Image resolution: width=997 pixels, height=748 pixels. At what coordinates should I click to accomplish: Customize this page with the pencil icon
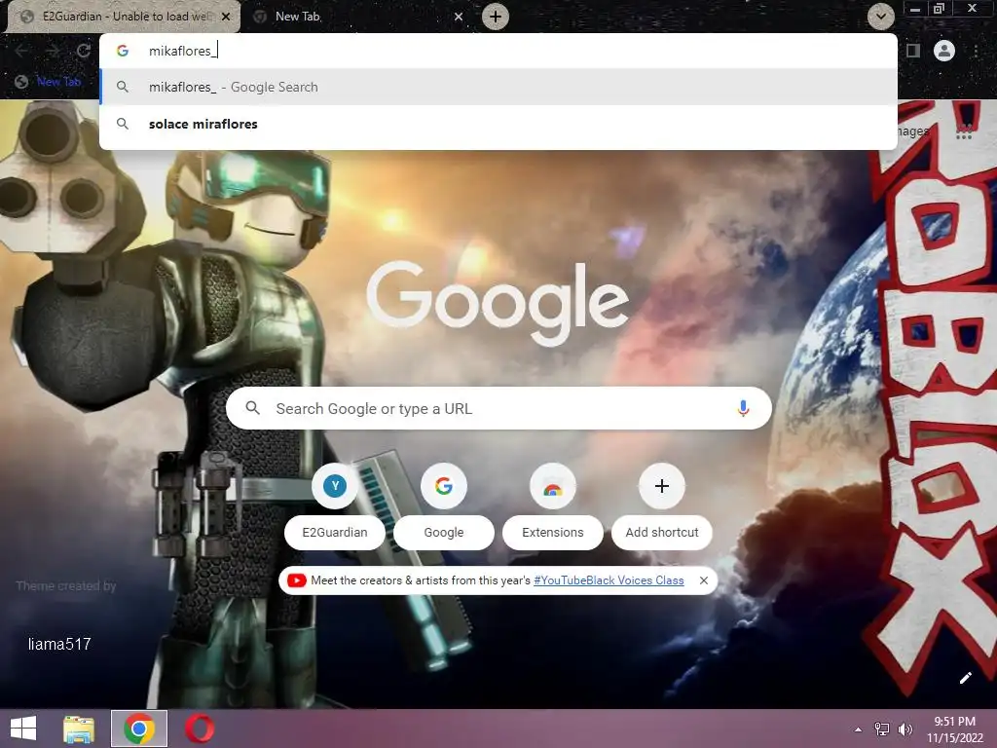[x=965, y=678]
